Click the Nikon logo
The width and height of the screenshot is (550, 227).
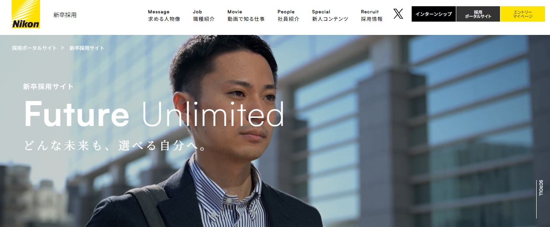pyautogui.click(x=26, y=14)
